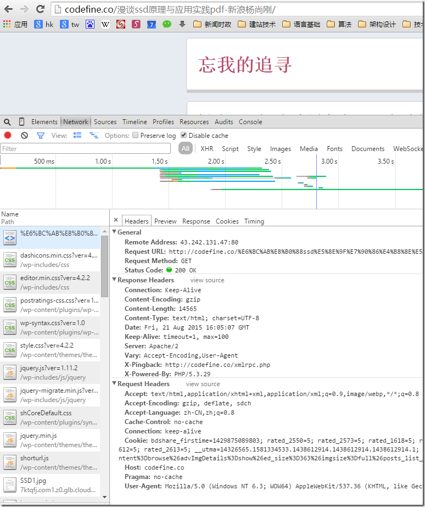Viewport: 425px width, 507px height.
Task: Click the DevTools inspect element magnifier icon
Action: [x=7, y=122]
